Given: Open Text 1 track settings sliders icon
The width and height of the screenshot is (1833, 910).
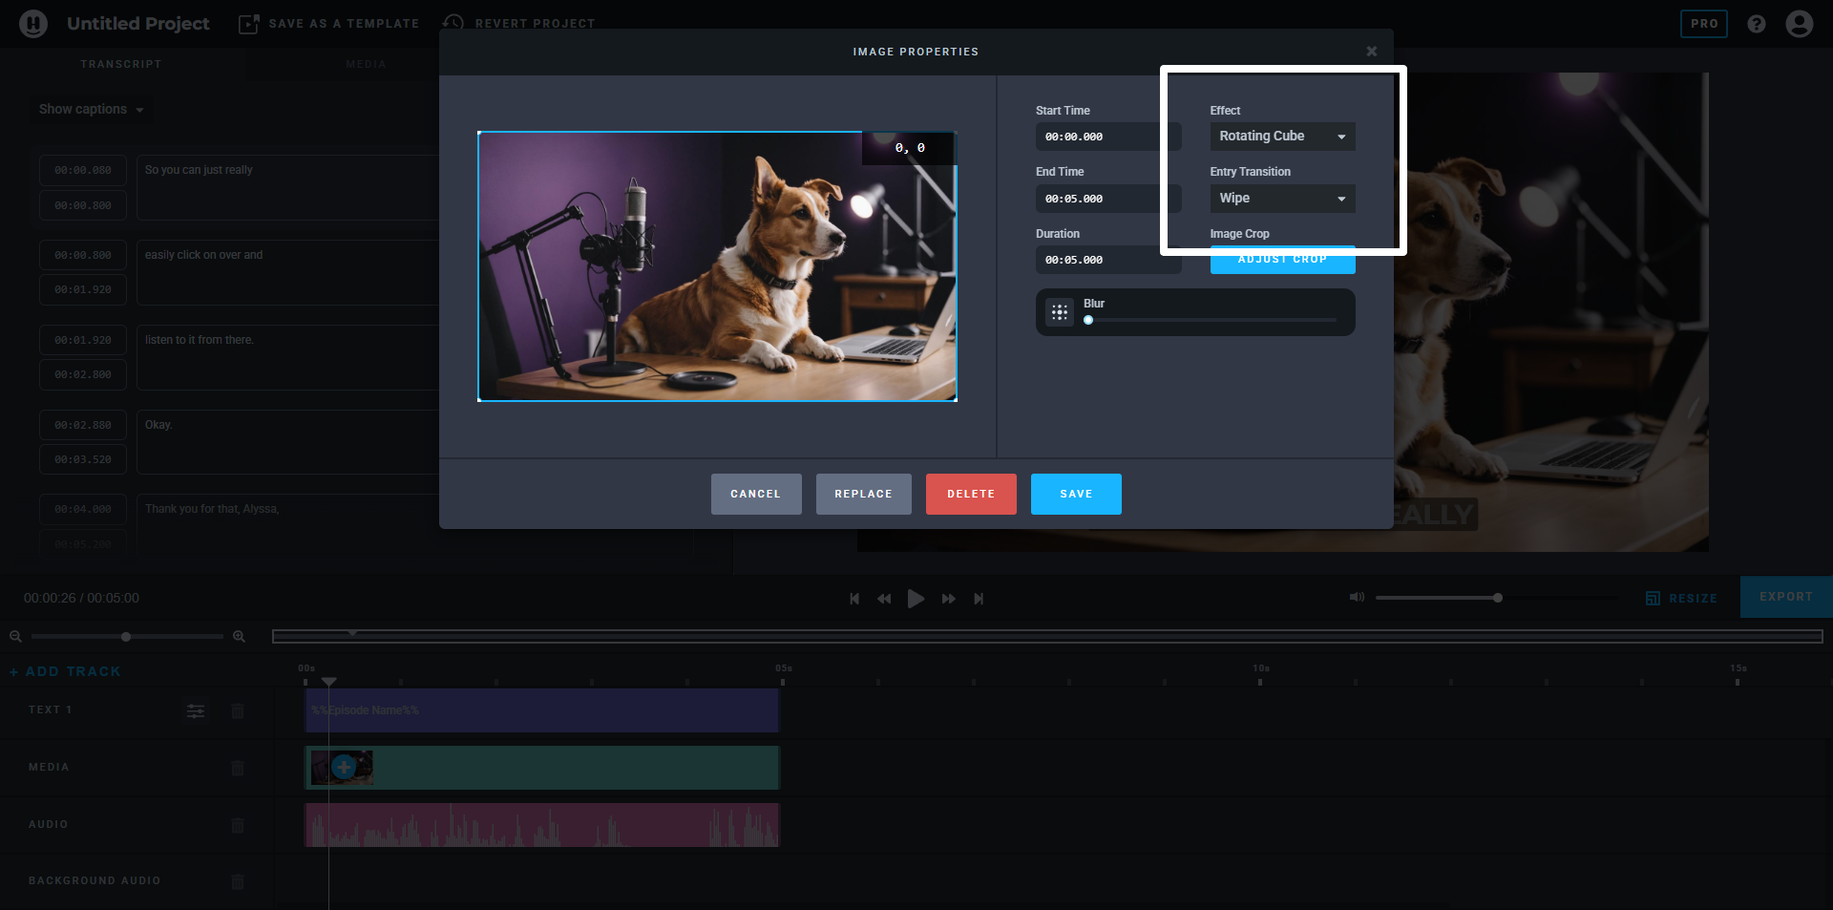Looking at the screenshot, I should coord(196,710).
